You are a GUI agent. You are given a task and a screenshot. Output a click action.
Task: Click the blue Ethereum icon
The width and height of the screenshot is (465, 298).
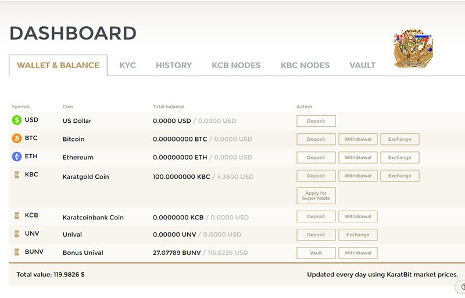17,157
